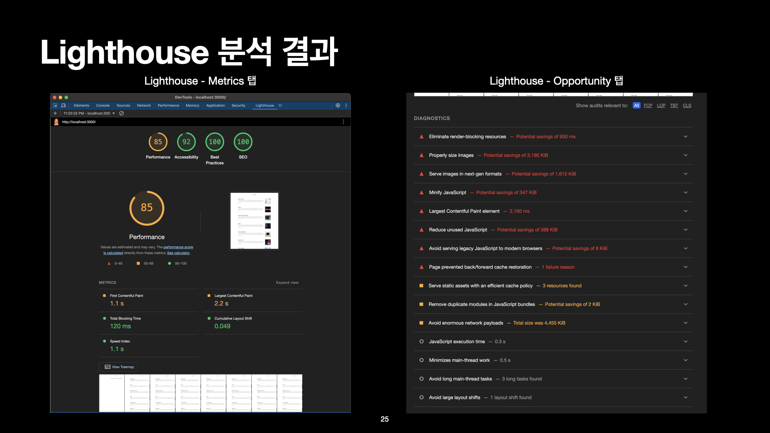Viewport: 770px width, 433px height.
Task: Click the Best Practices 100 score gauge
Action: [215, 142]
